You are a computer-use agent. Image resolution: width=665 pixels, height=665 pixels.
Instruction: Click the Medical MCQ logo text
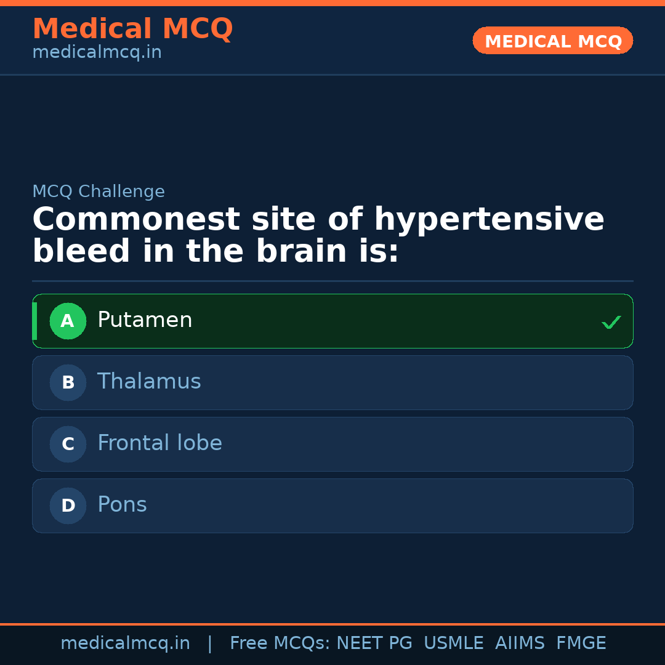(x=132, y=28)
